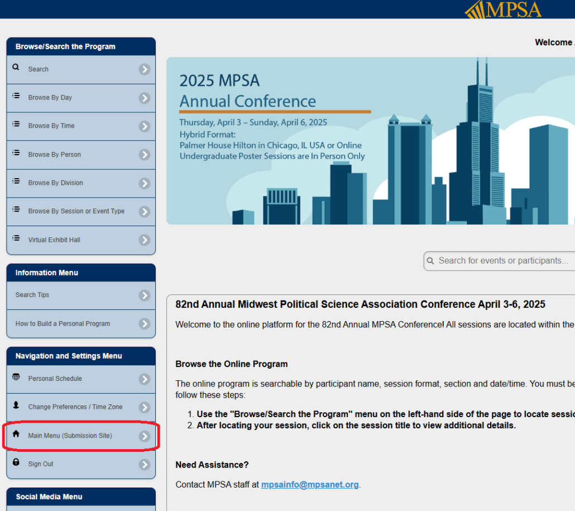The width and height of the screenshot is (575, 511).
Task: Click the arrow chevron on Search Tips
Action: pyautogui.click(x=145, y=295)
